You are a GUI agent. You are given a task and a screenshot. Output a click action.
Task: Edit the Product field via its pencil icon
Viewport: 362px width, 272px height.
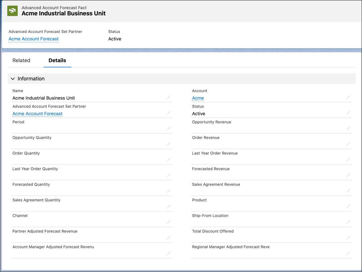click(x=348, y=206)
